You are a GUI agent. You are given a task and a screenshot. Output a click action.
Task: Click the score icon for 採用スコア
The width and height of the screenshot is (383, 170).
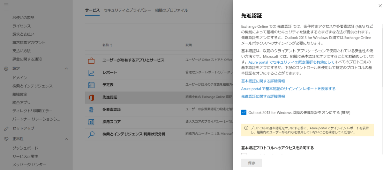(91, 122)
